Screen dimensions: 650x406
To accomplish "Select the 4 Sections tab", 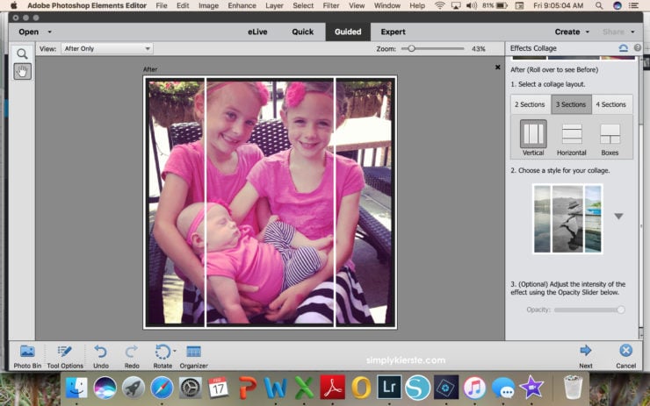I will coord(610,104).
